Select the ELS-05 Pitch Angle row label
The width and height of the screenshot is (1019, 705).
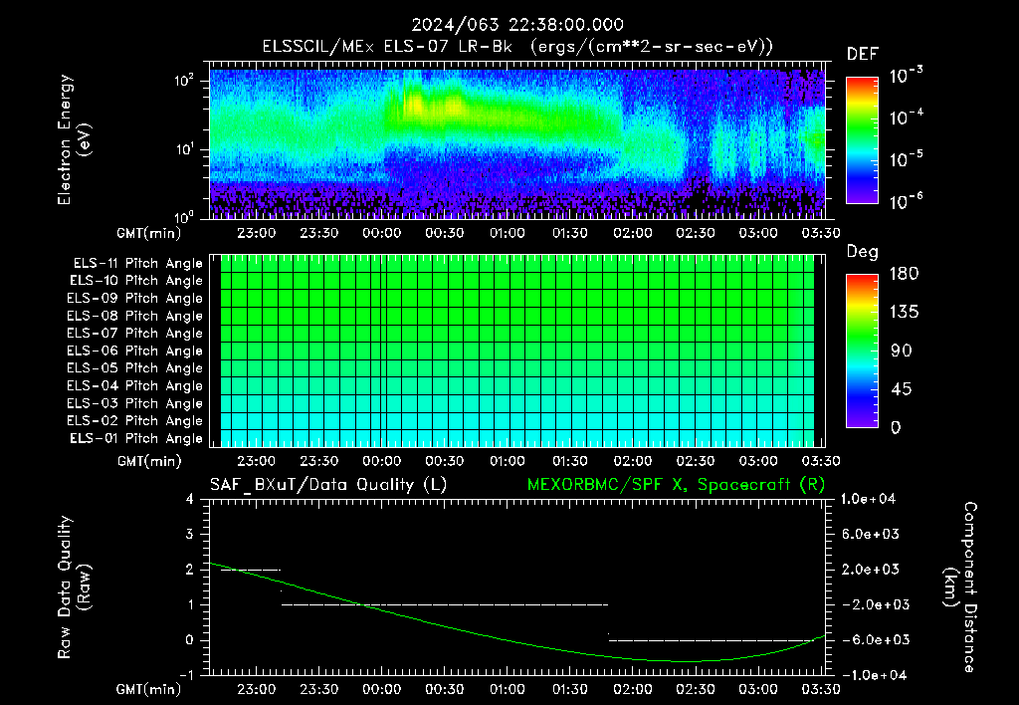(x=135, y=368)
